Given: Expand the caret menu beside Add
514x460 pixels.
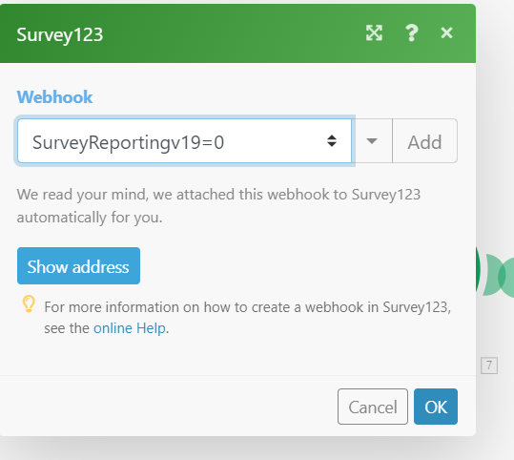Looking at the screenshot, I should (372, 141).
